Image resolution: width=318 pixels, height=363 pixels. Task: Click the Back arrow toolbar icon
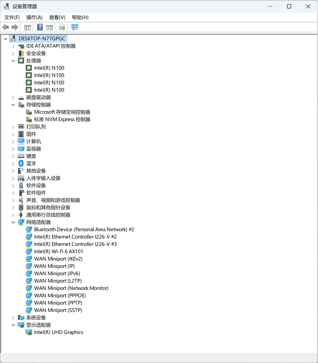pyautogui.click(x=5, y=27)
